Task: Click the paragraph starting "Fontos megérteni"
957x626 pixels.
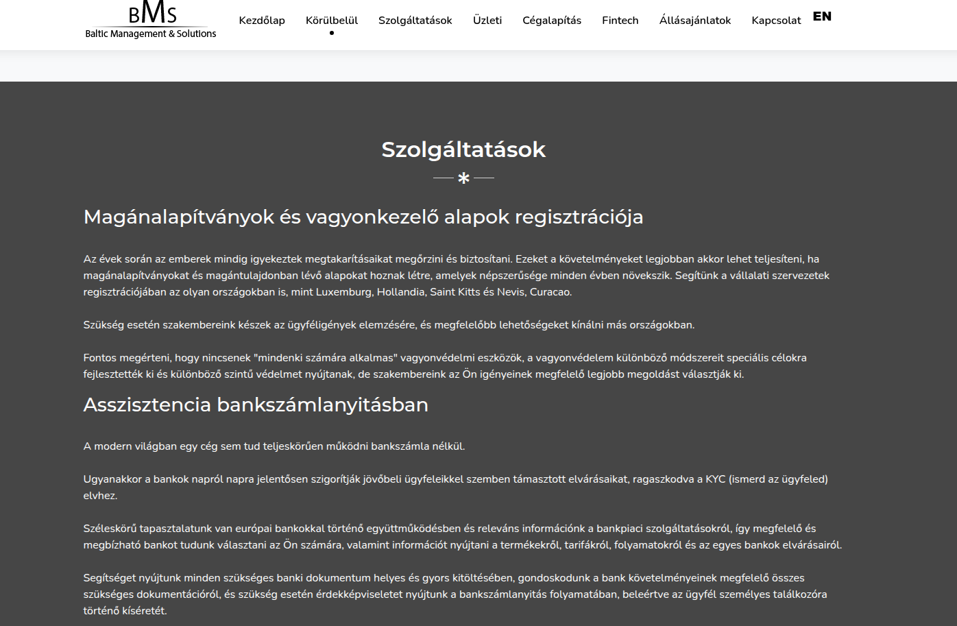Action: 445,366
